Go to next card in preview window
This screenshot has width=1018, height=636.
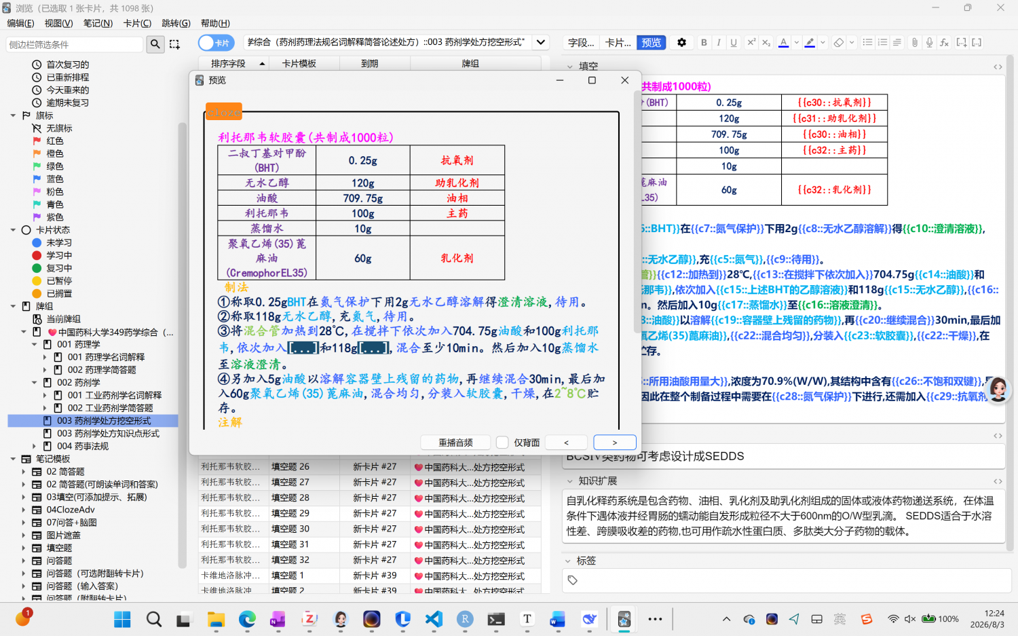click(615, 443)
